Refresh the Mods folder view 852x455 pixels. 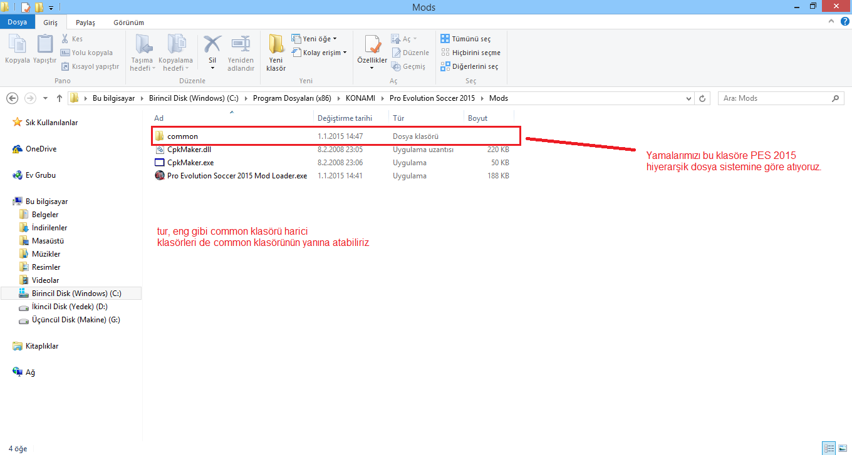pyautogui.click(x=703, y=98)
